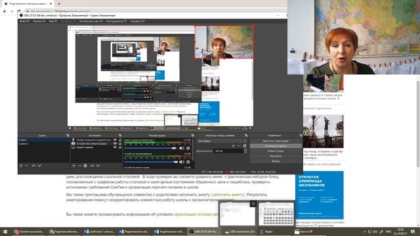The image size is (420, 236).
Task: Select the screen capture source row
Action: tap(96, 147)
